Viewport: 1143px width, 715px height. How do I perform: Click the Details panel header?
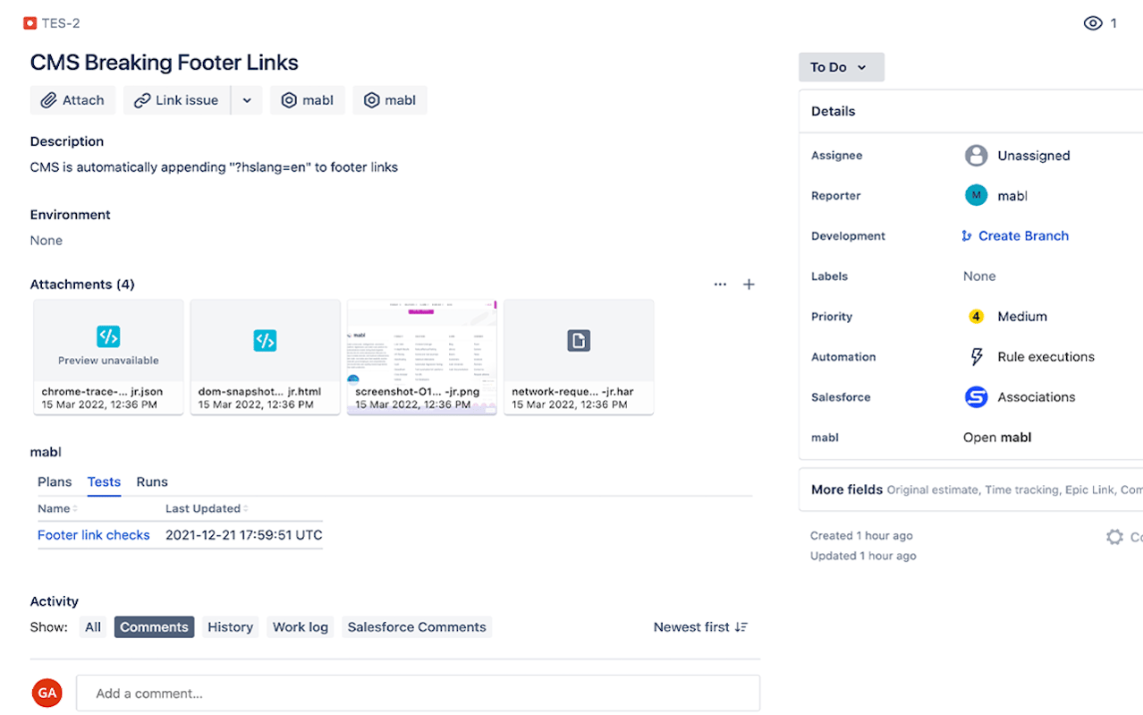tap(970, 112)
